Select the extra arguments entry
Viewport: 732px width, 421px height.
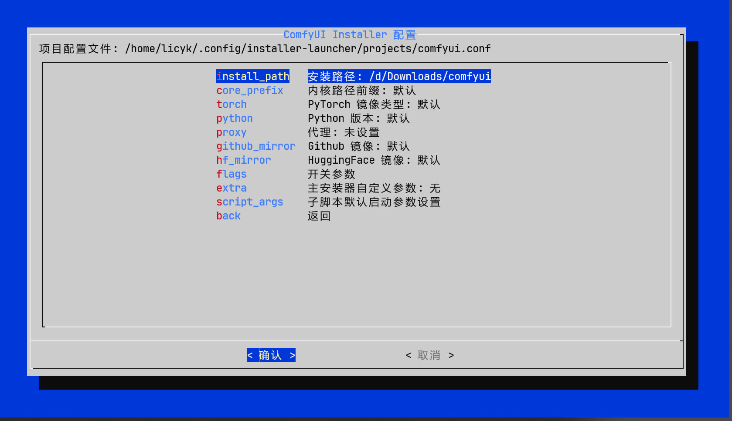point(232,188)
